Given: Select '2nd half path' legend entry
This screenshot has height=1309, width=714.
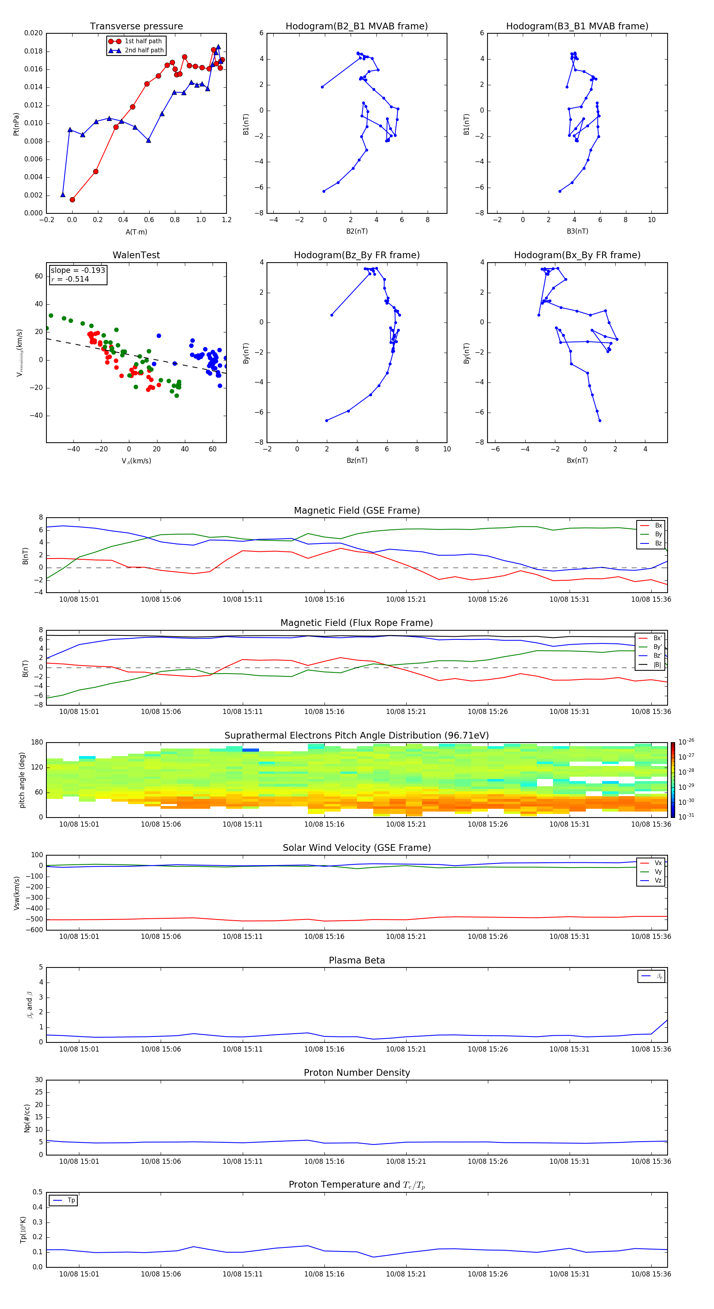Looking at the screenshot, I should click(136, 50).
